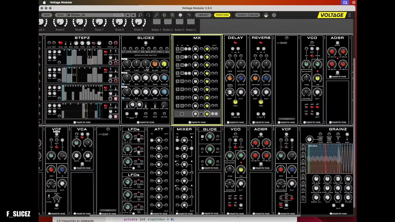Screen dimensions: 395x222
Task: Click the L input jack on DELAY
Action: pos(233,48)
